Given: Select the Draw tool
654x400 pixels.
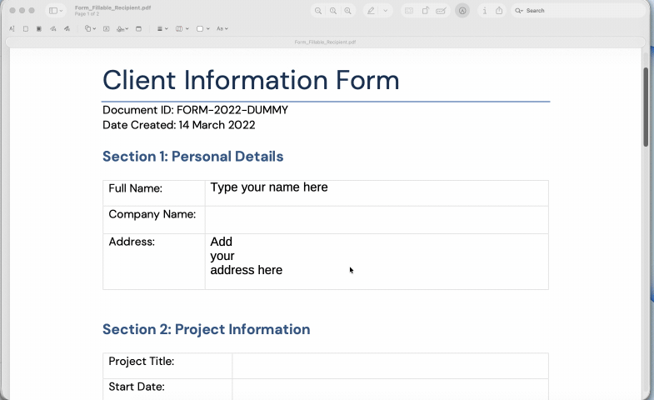Looking at the screenshot, I should (67, 29).
